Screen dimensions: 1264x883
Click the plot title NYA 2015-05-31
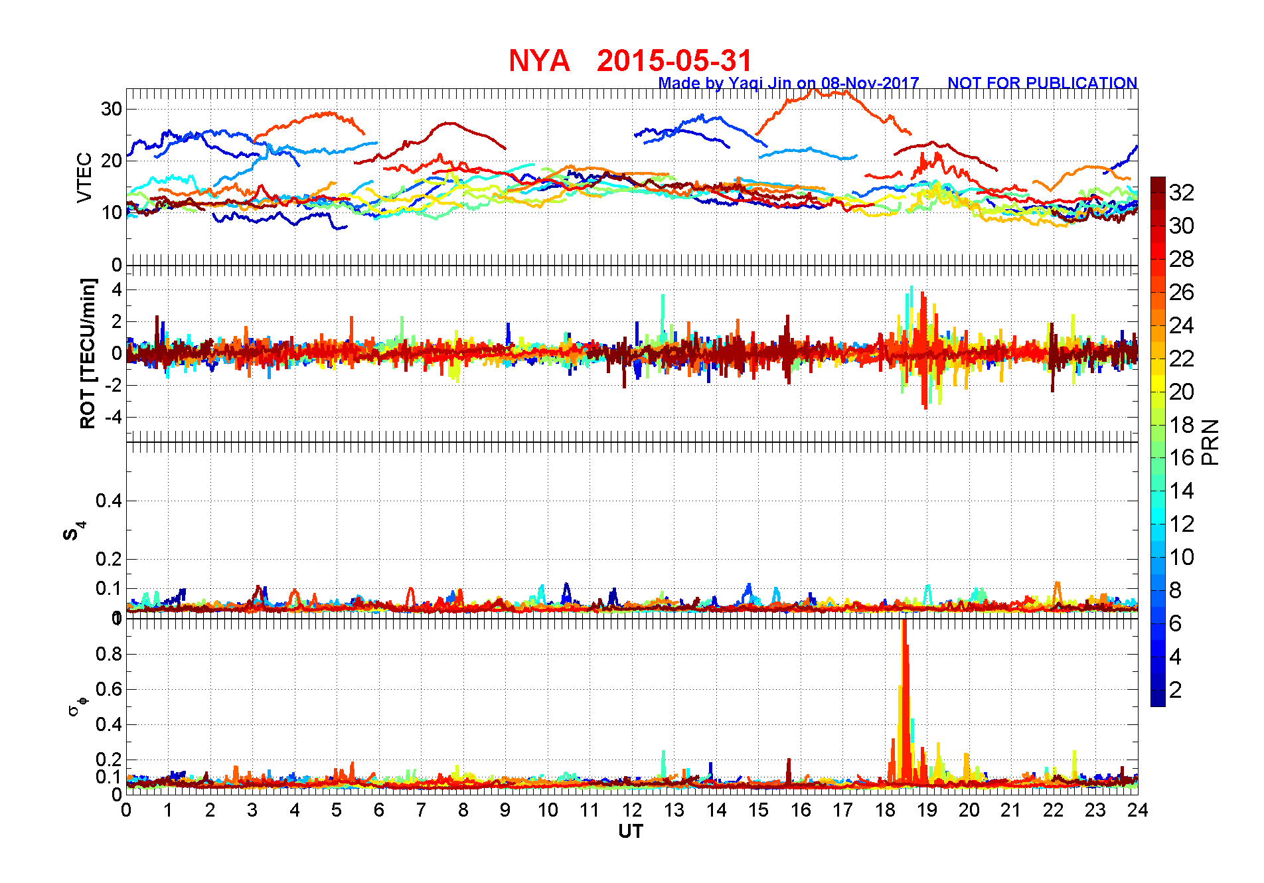630,61
